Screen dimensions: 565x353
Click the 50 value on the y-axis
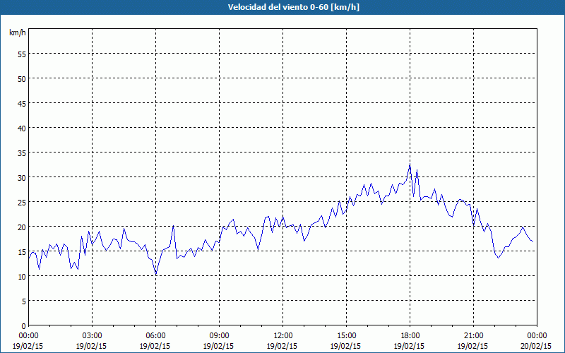(22, 78)
